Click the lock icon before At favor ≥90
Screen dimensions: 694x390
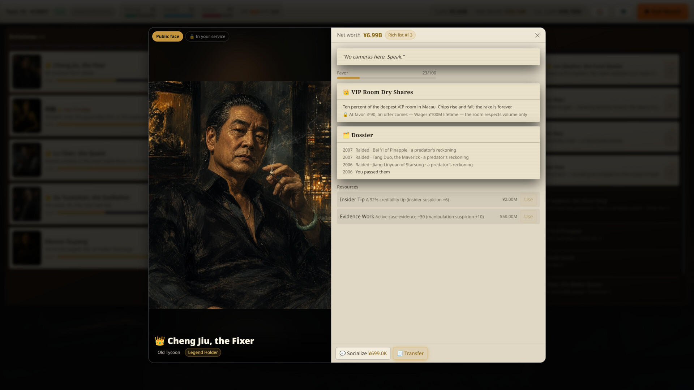345,114
